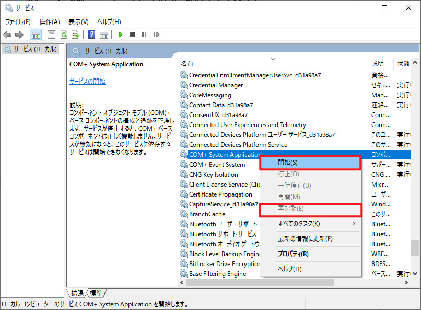This screenshot has height=310, width=421.
Task: Select the Contact Data_d31a98a7 row
Action: 295,105
